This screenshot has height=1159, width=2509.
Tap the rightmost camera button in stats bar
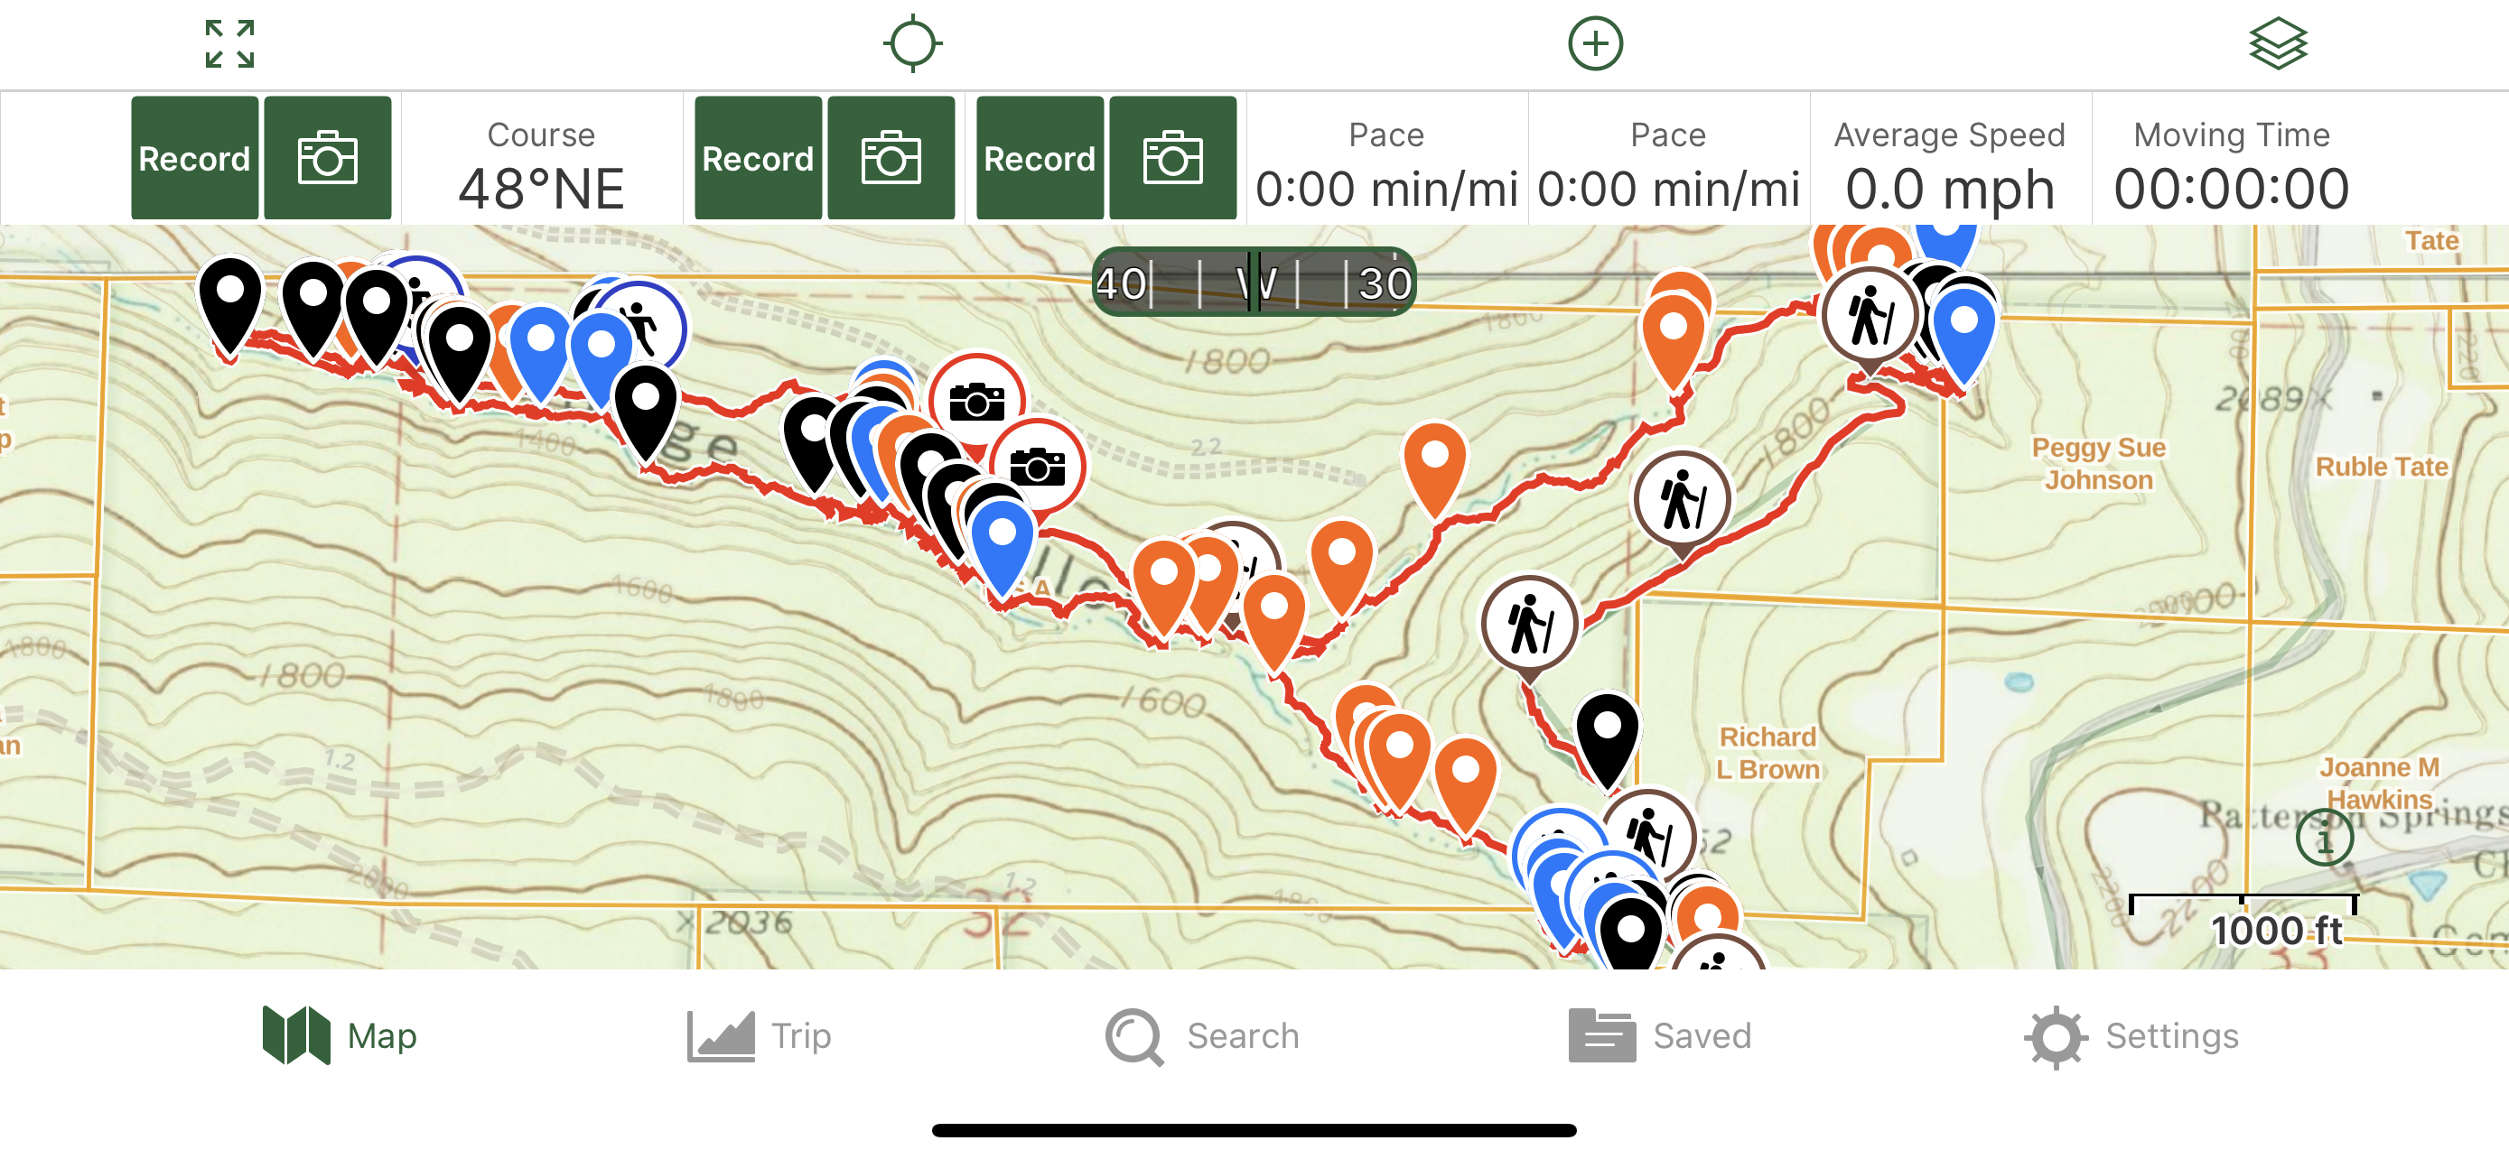(x=1172, y=158)
